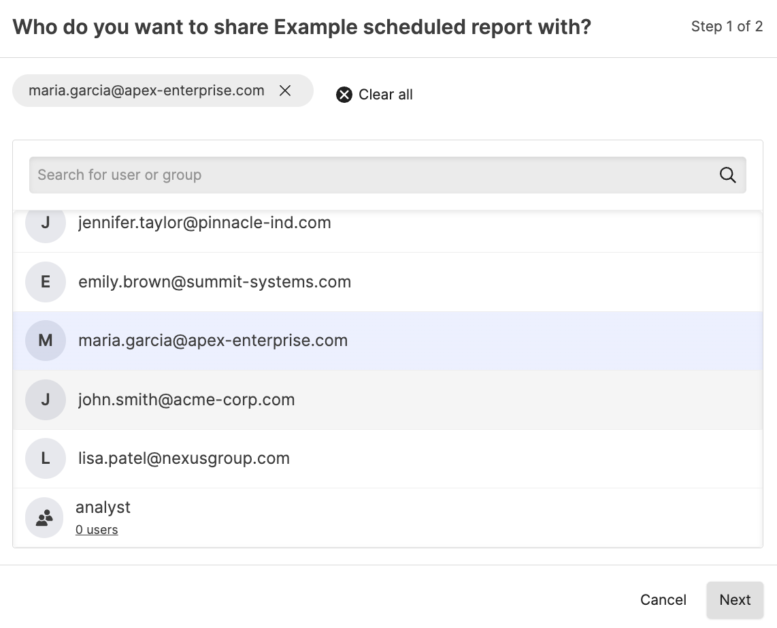Click the J avatar beside jennifer.taylor

[46, 223]
